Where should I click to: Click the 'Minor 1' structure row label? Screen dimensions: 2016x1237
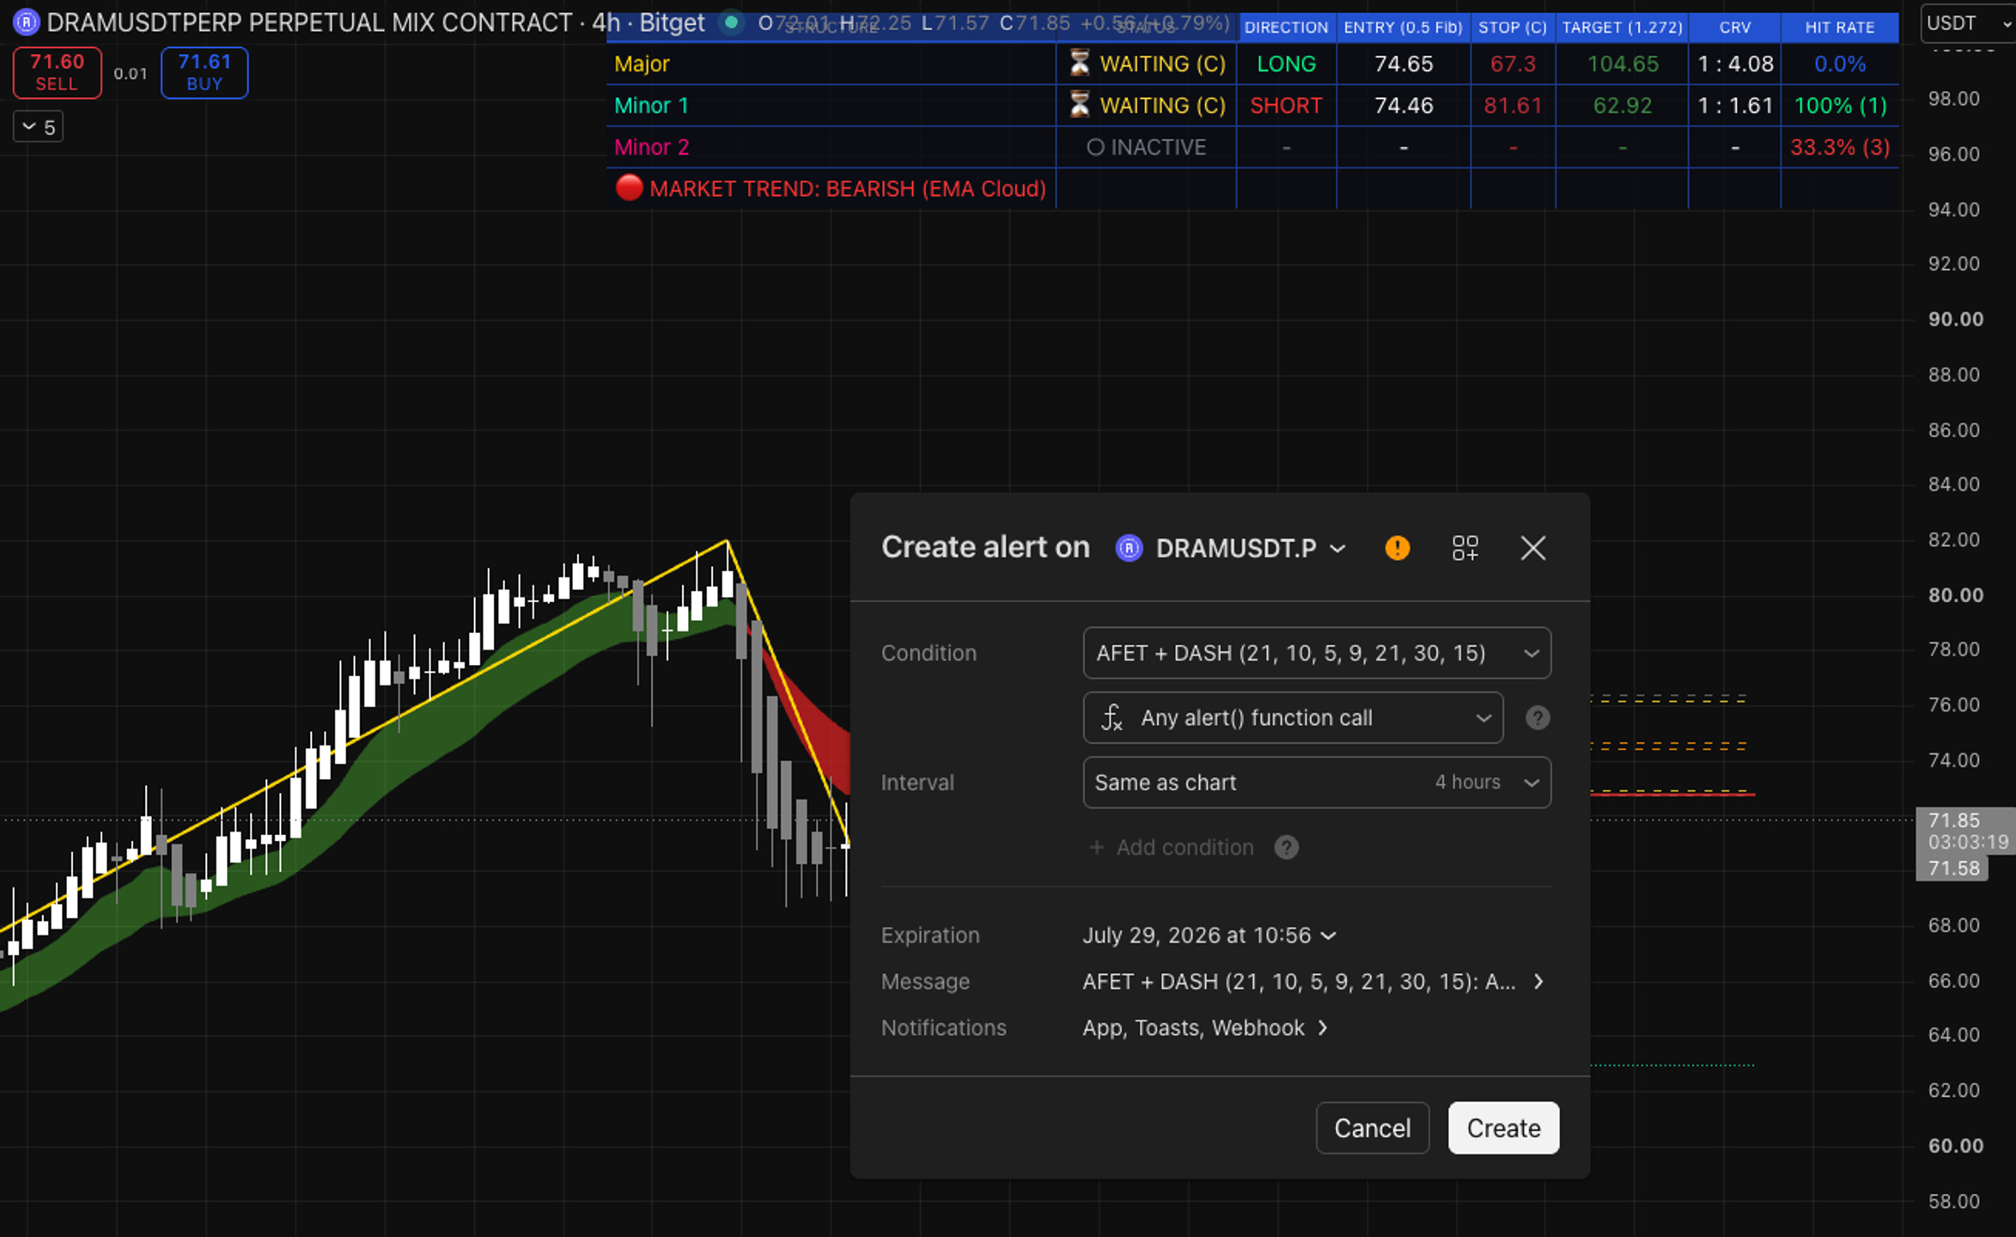[651, 106]
